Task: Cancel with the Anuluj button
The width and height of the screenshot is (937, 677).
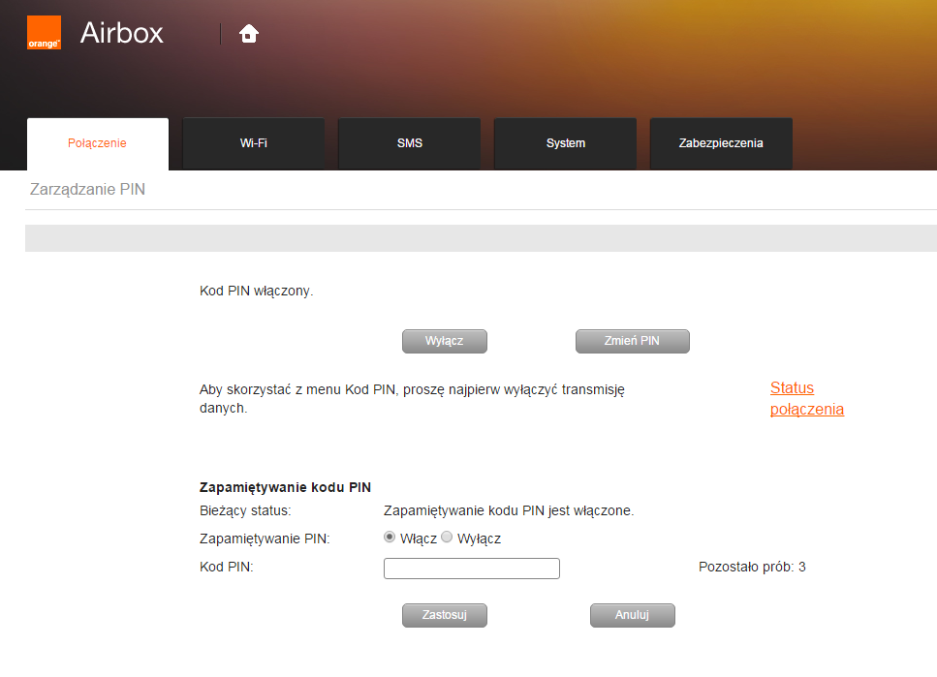Action: (632, 615)
